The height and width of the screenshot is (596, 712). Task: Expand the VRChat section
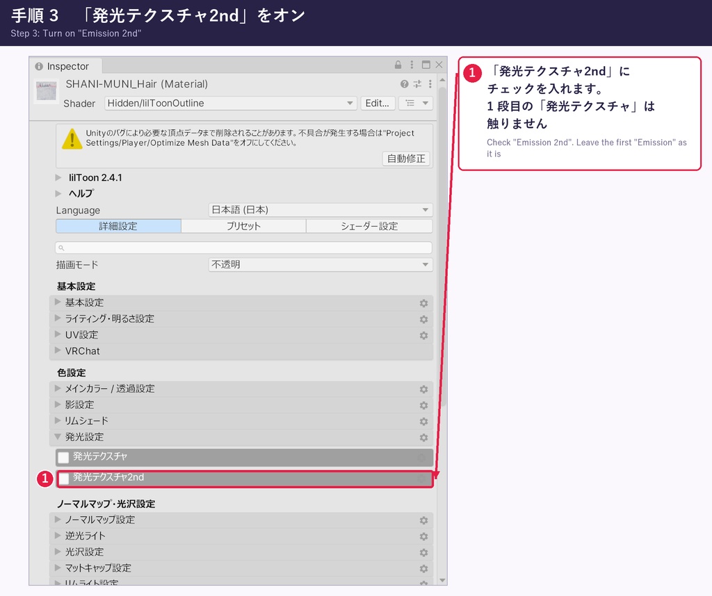point(241,351)
